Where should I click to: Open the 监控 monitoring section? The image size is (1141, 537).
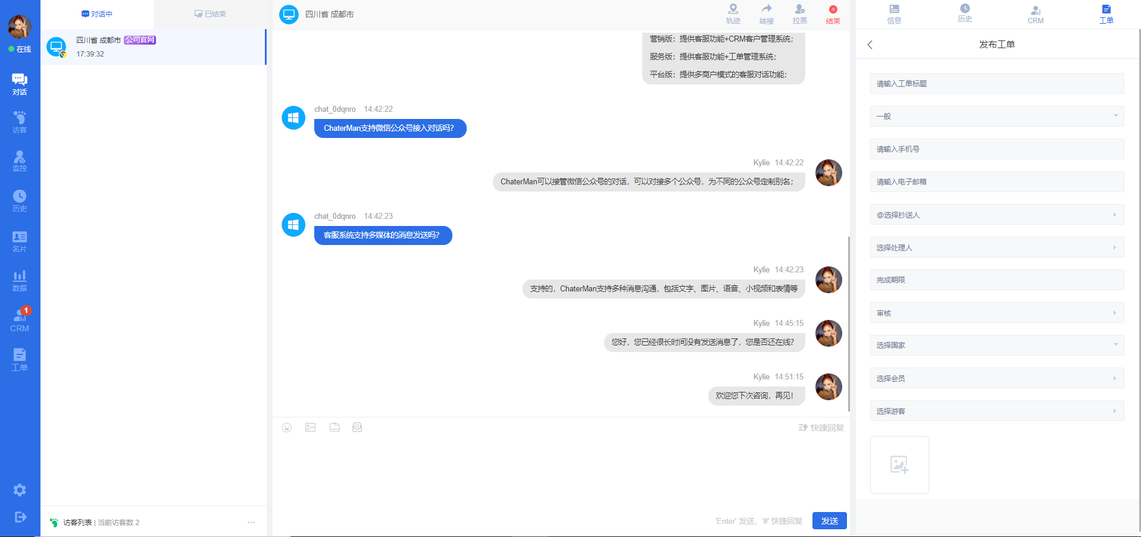(20, 161)
